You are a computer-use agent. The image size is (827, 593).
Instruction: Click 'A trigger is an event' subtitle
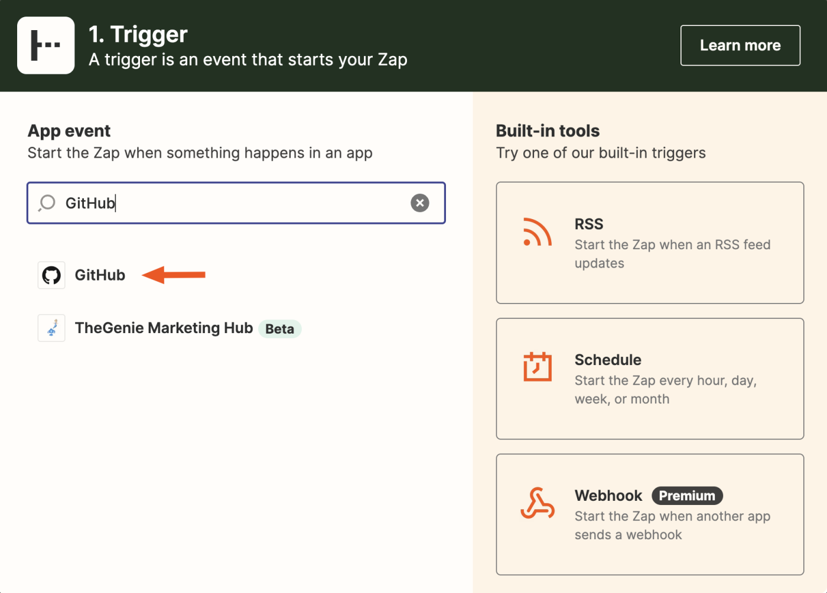point(248,60)
